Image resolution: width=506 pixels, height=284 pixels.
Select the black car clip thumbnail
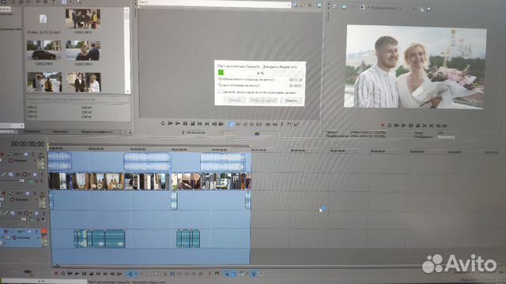[x=44, y=50]
